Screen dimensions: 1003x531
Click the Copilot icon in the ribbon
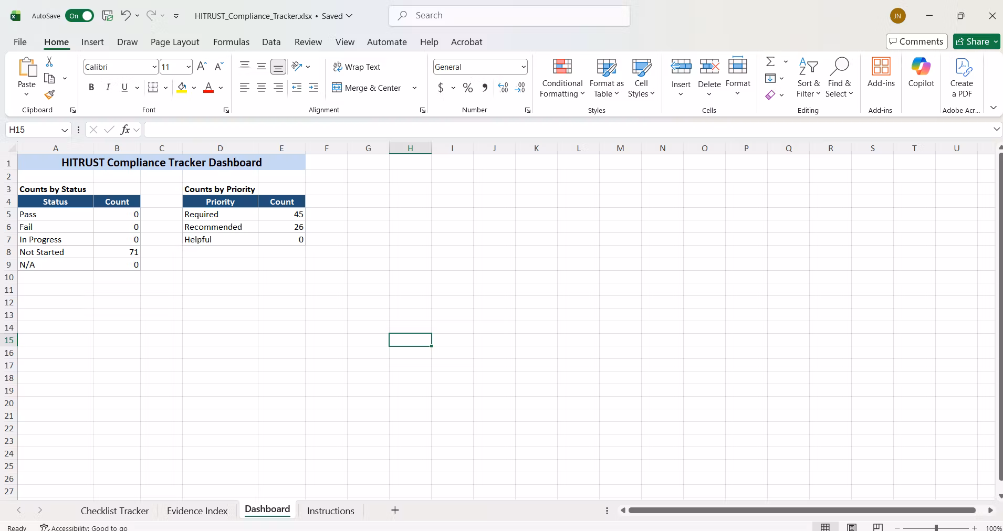(921, 72)
